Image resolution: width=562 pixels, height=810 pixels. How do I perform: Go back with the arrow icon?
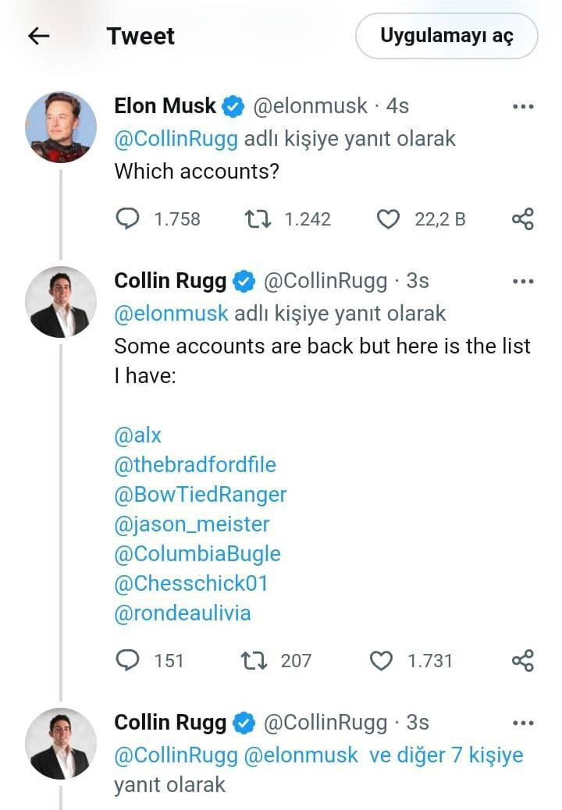pyautogui.click(x=39, y=36)
